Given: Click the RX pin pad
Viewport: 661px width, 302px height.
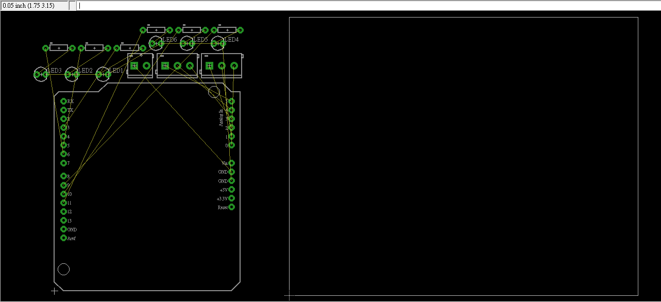Looking at the screenshot, I should 64,102.
